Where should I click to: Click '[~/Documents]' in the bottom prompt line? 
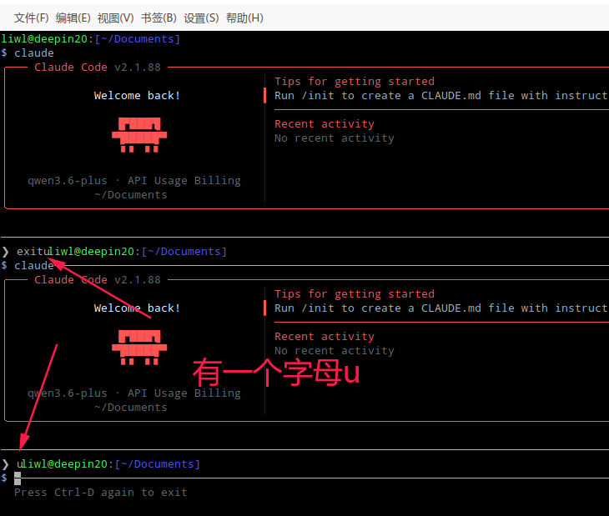pyautogui.click(x=158, y=464)
